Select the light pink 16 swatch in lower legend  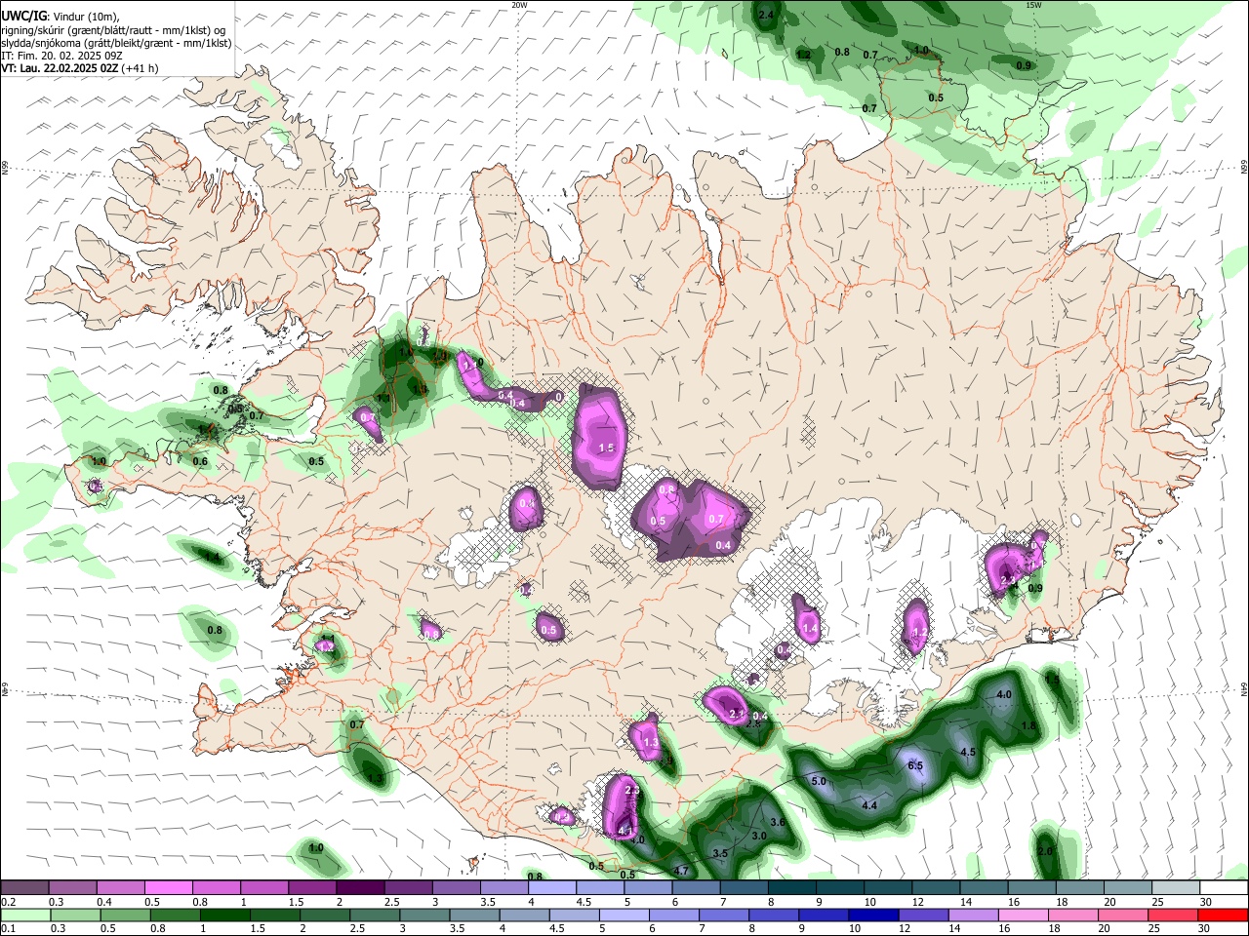[1023, 916]
